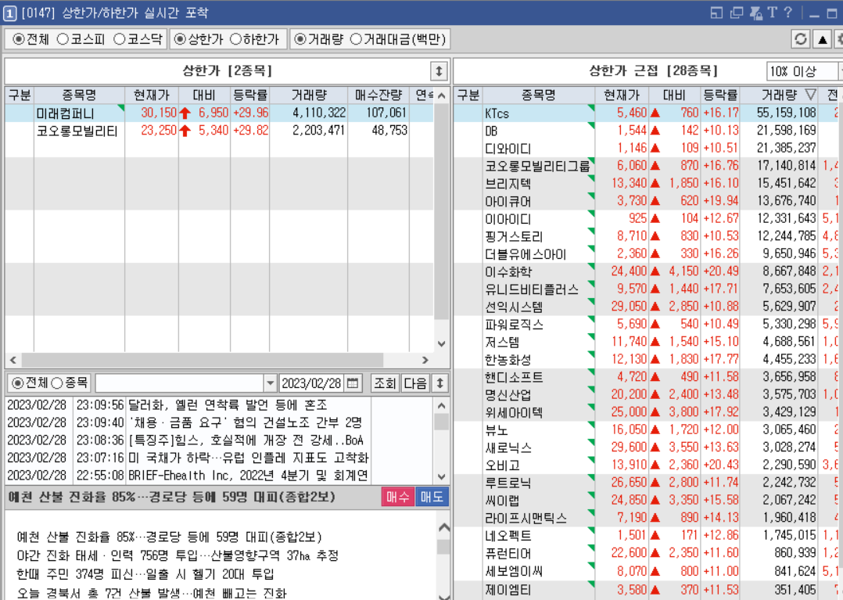
Task: Click the article body scroll-up chevron
Action: tap(444, 527)
